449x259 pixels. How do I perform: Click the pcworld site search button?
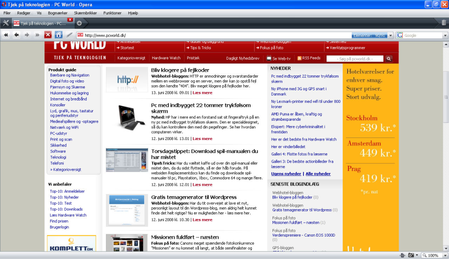(388, 59)
